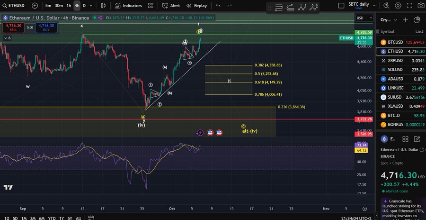Open the candlestick chart style menu
Screen dimensions: 426x220
[x=103, y=5]
